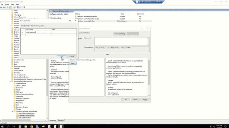The image size is (229, 128).
Task: Click the Back arrow in the toolbar
Action: click(1, 7)
